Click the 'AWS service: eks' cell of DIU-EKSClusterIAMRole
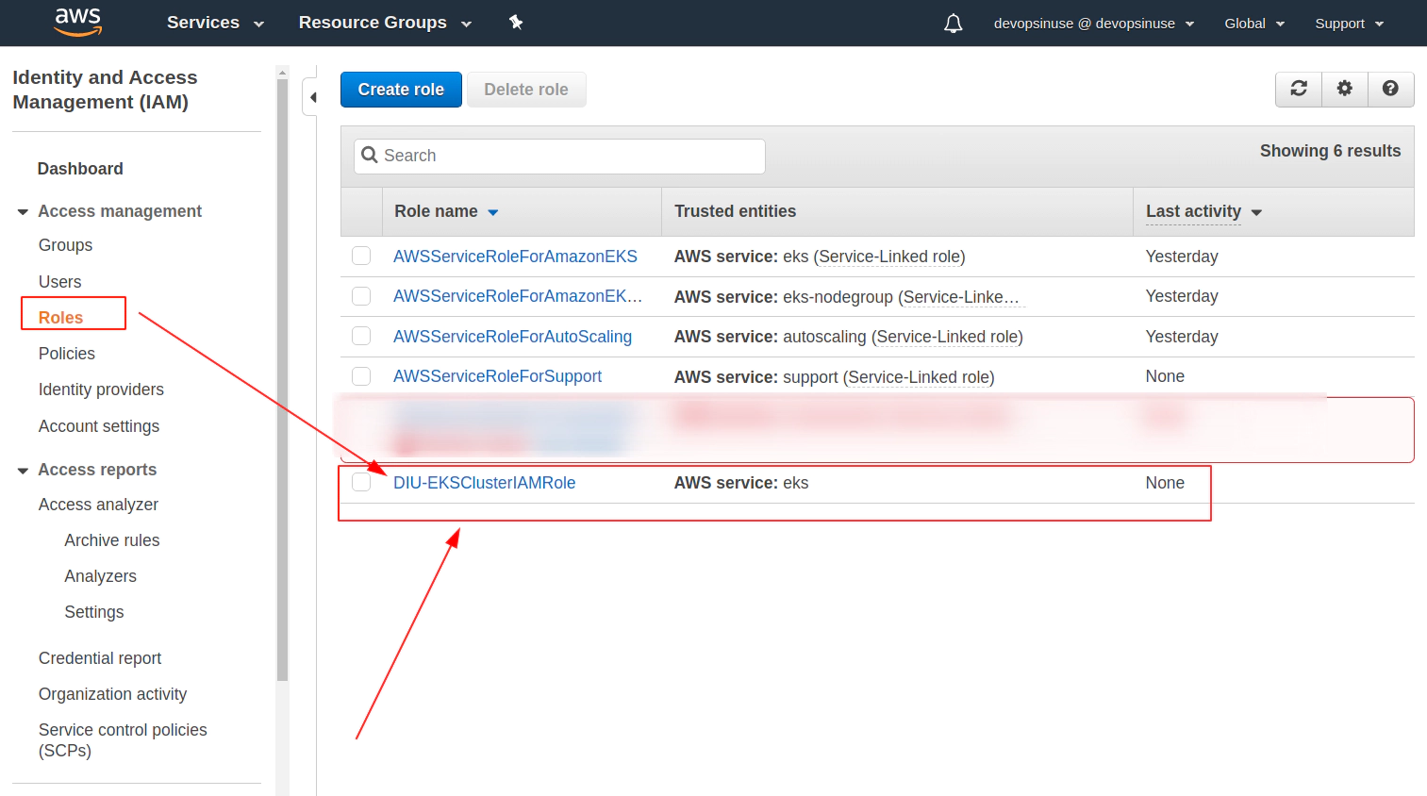This screenshot has height=796, width=1427. click(x=741, y=483)
